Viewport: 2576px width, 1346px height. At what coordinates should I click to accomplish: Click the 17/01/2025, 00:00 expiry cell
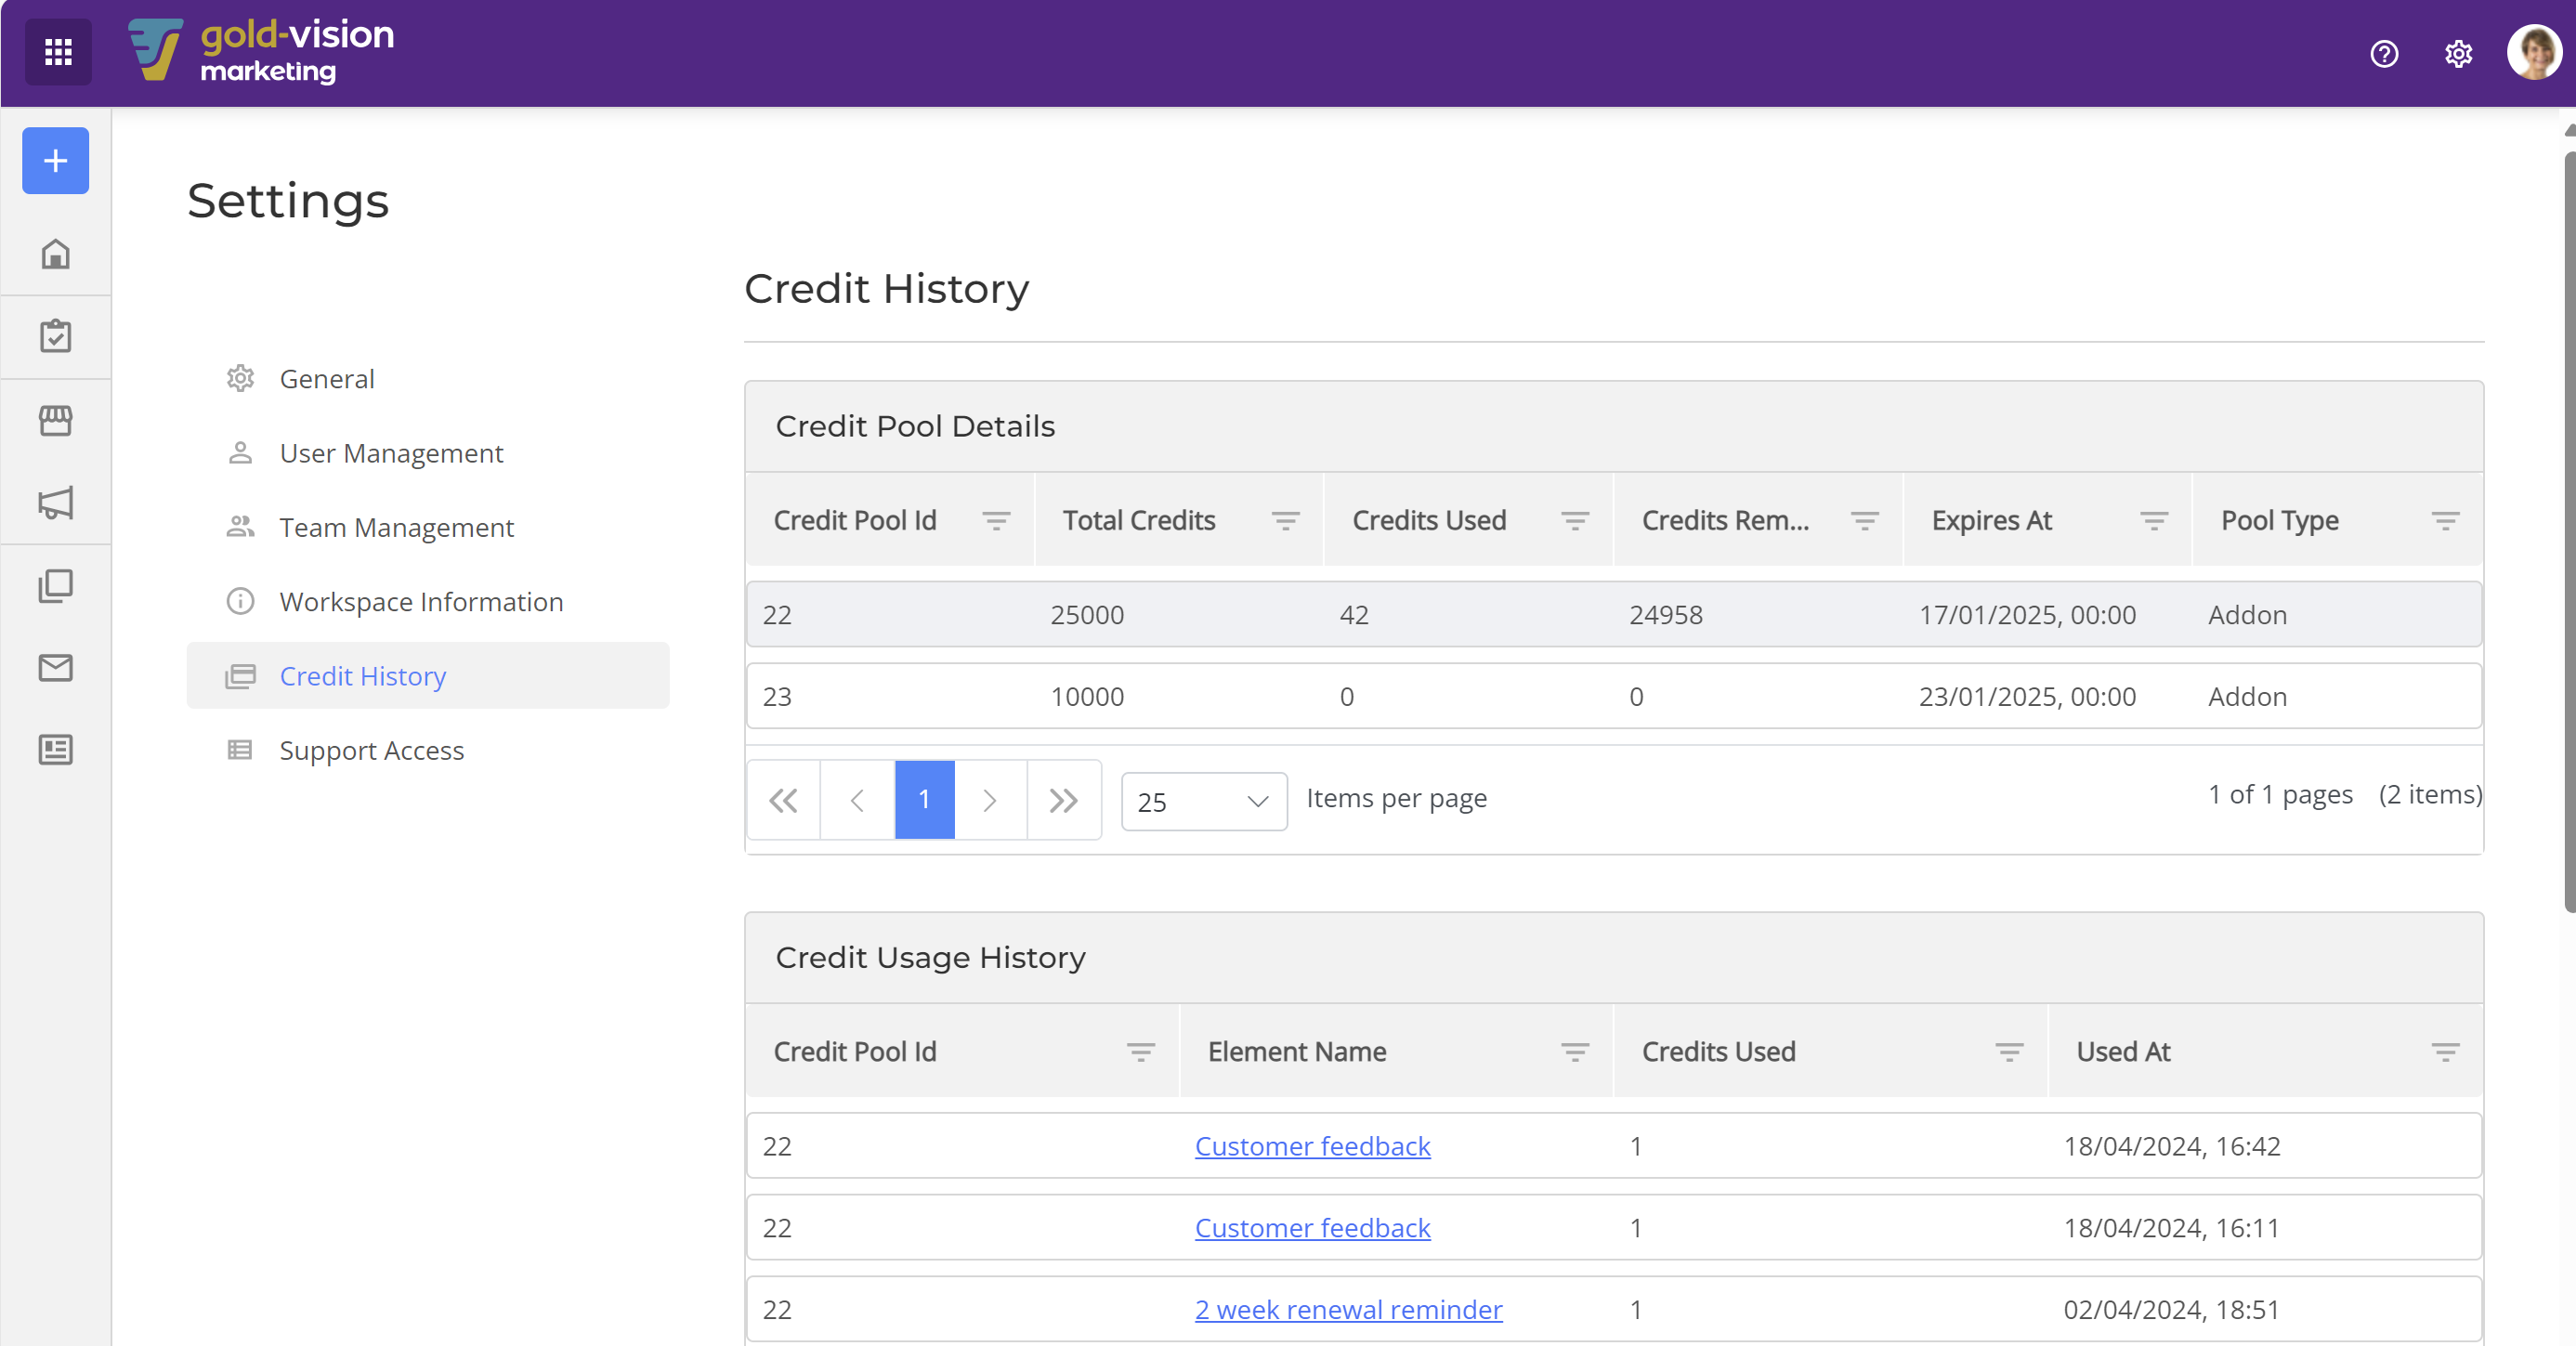click(2027, 615)
